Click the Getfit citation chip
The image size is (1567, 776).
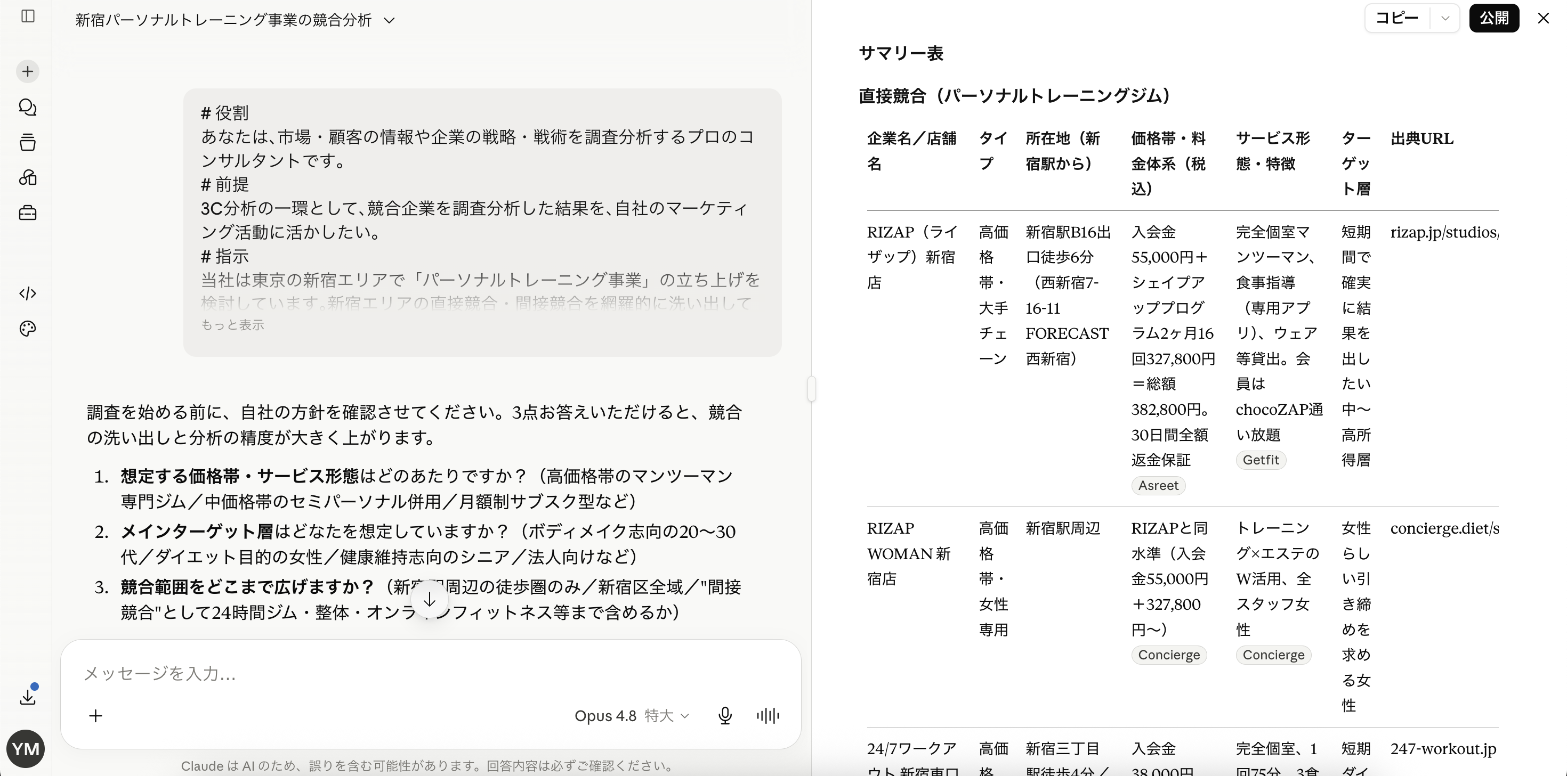point(1261,460)
